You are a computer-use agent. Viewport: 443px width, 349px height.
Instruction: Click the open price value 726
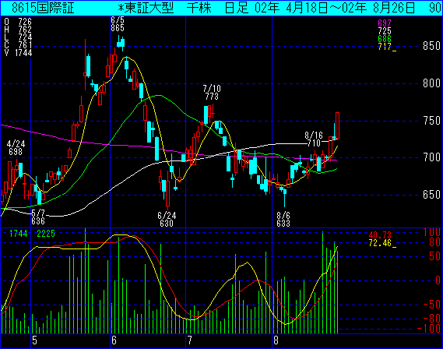[25, 22]
